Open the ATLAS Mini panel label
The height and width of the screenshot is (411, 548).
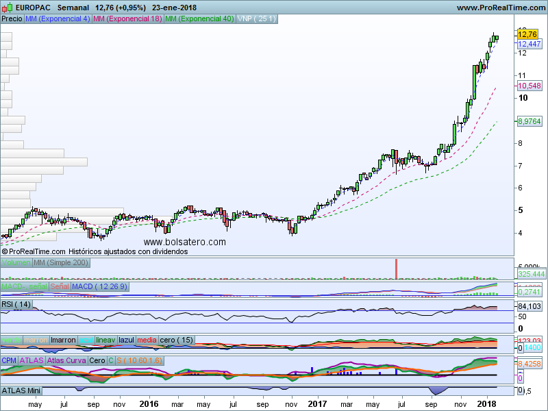[x=22, y=390]
